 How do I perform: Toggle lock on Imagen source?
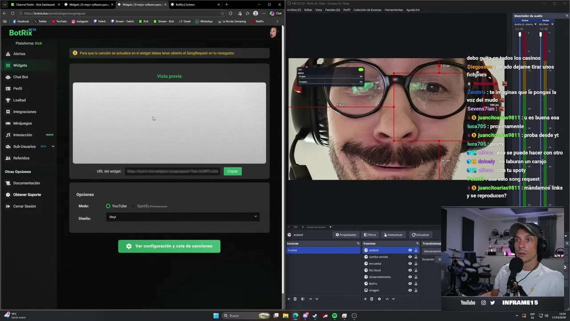[416, 290]
